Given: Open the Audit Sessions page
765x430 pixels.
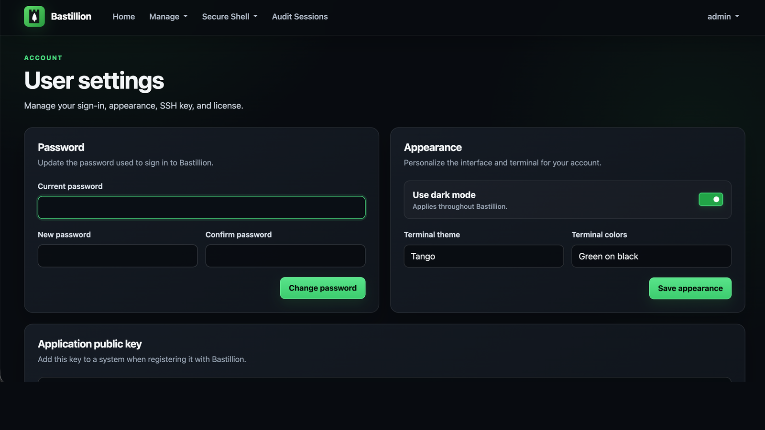Looking at the screenshot, I should coord(300,16).
